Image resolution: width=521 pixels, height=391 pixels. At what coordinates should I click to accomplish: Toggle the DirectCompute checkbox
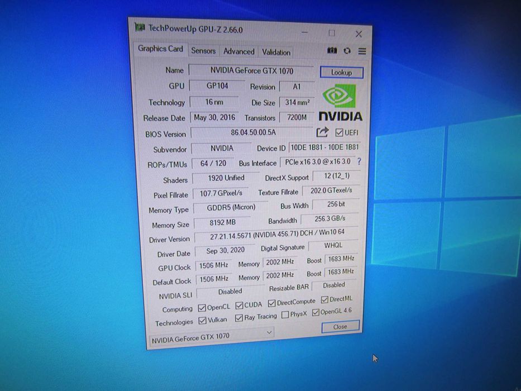272,303
